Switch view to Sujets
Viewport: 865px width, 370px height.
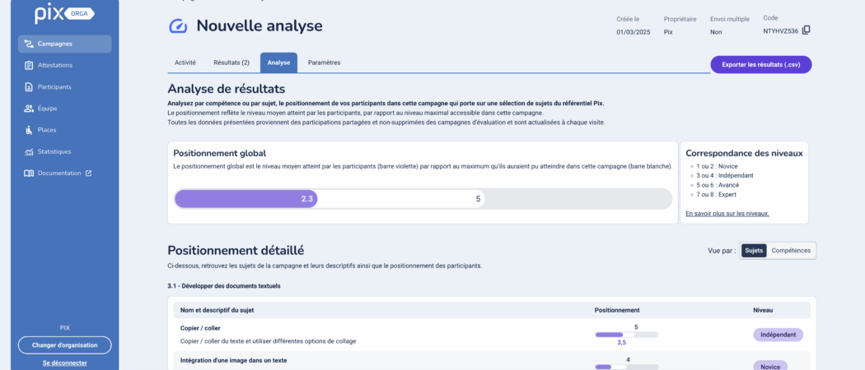tap(754, 251)
